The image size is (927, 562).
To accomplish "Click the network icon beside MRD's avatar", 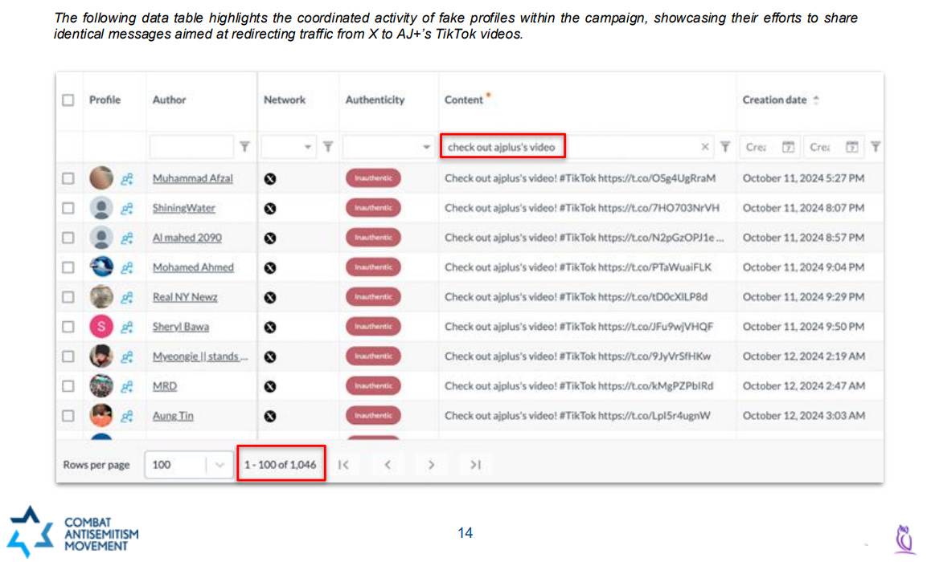I will click(x=126, y=387).
